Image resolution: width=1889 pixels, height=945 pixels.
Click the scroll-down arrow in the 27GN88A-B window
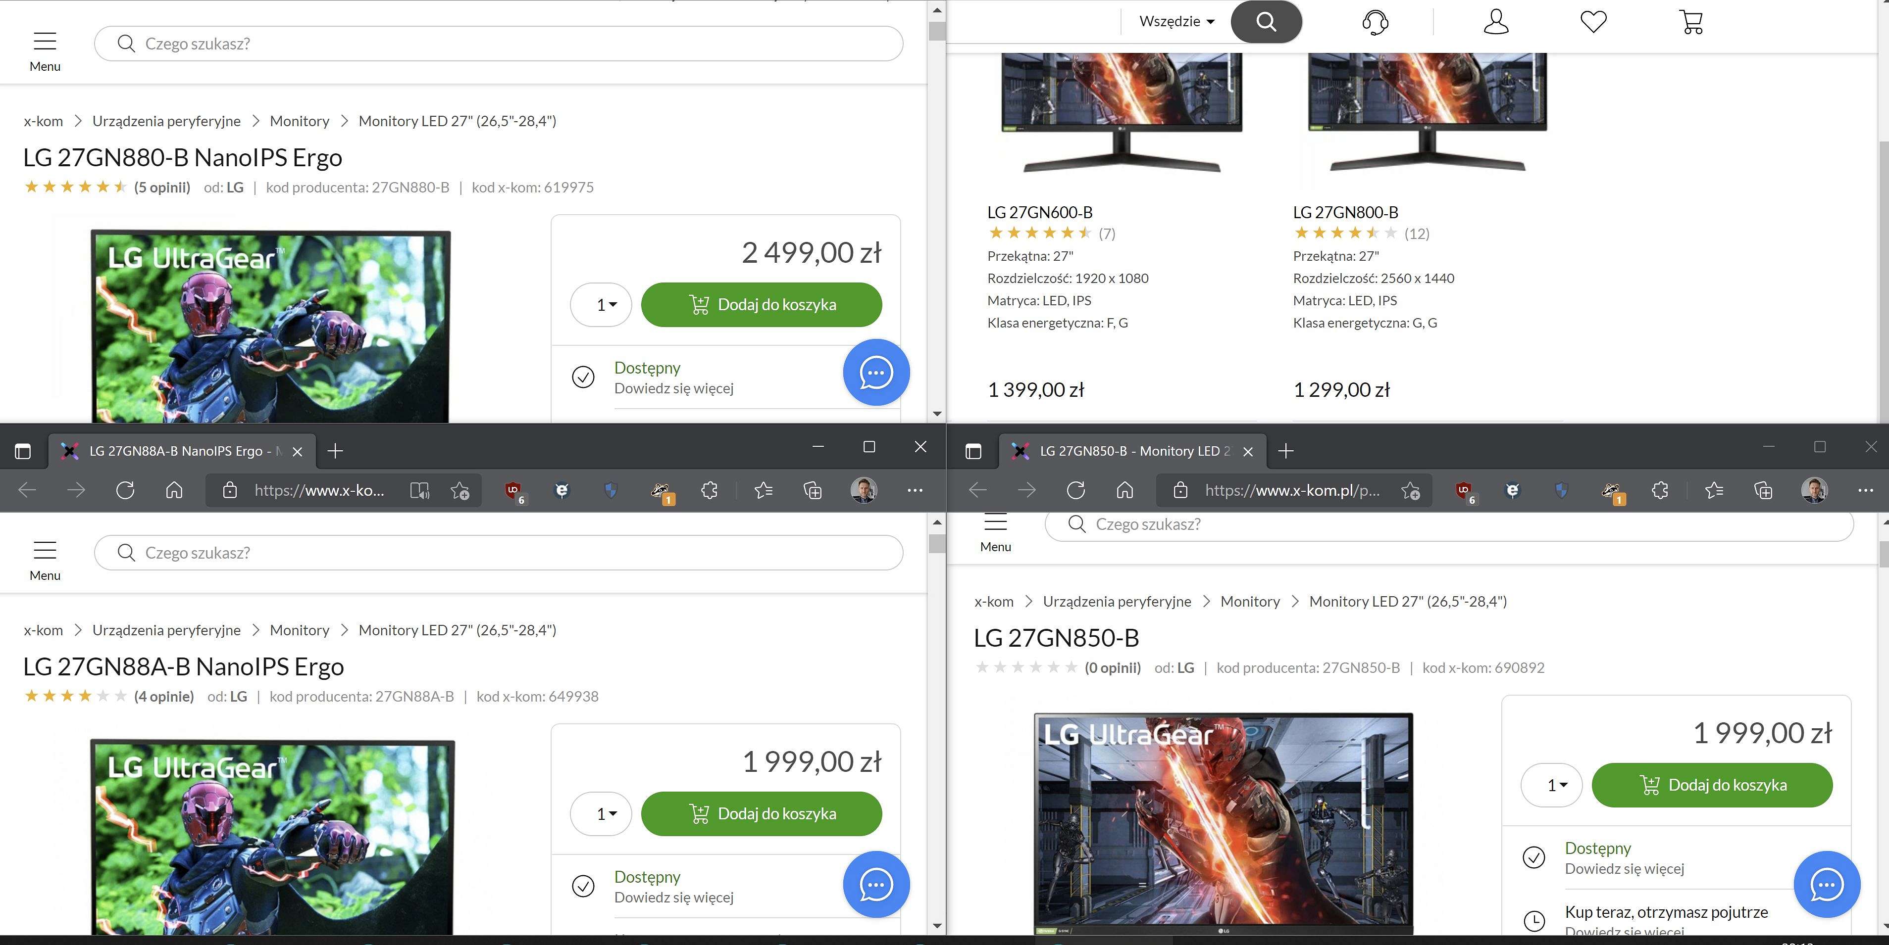click(936, 925)
